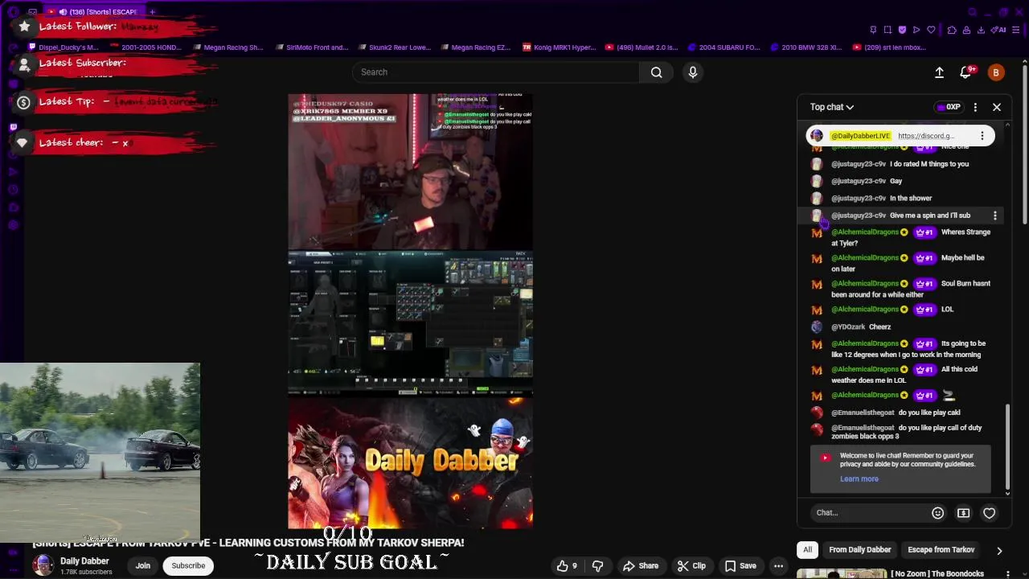Click the Subscribe button
Viewport: 1029px width, 579px height.
pos(188,566)
